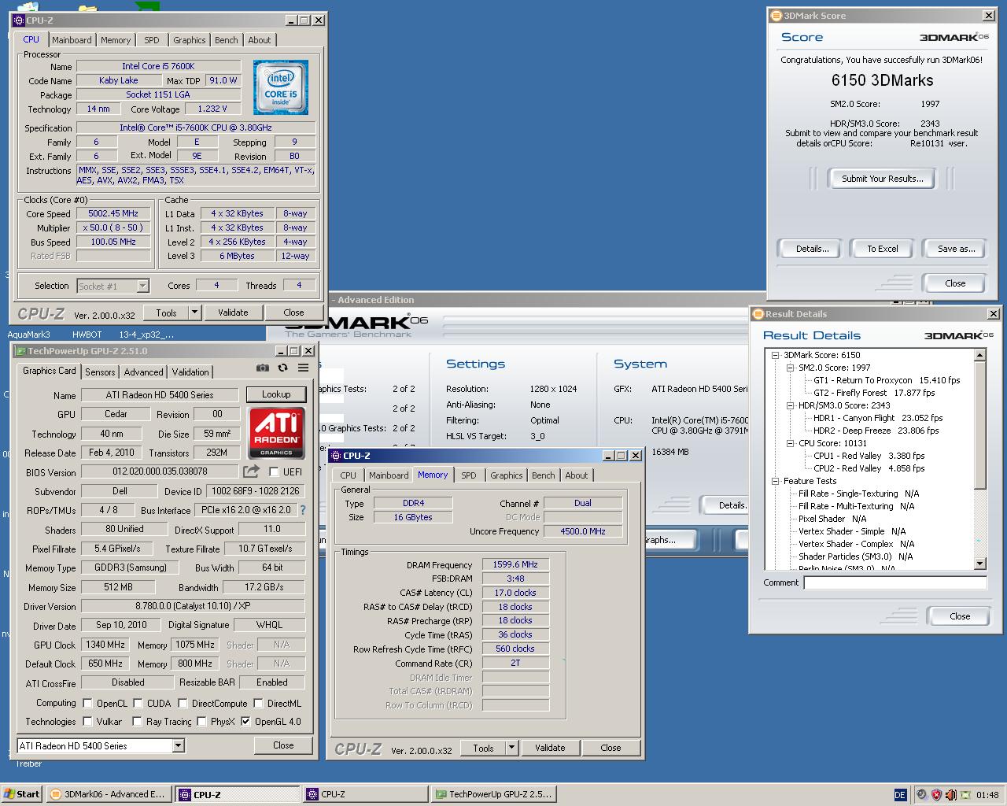Collapse 3DMark Score: 6150 tree node

(x=776, y=355)
